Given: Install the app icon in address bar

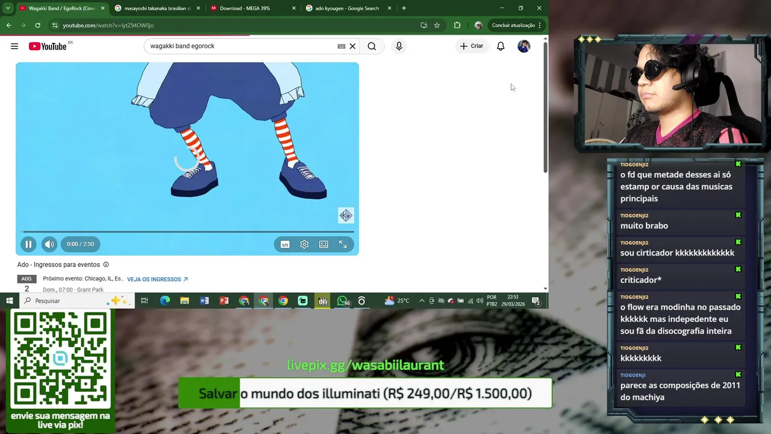Looking at the screenshot, I should tap(423, 25).
